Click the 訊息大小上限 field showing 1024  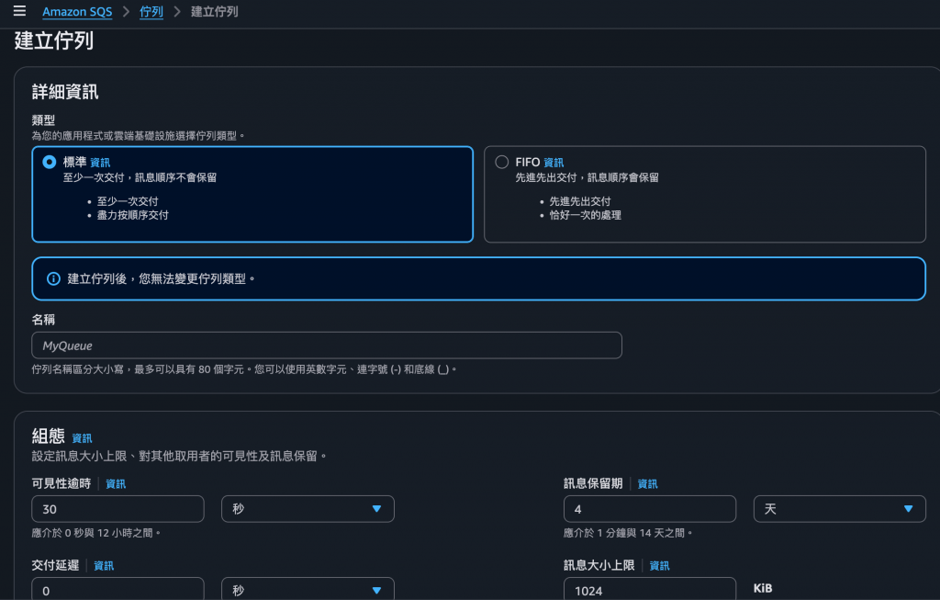tap(650, 589)
